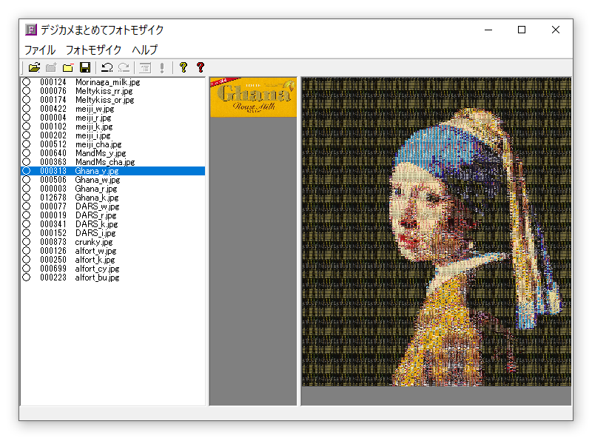Click the count 000223 in the list
The image size is (592, 444).
tap(53, 277)
